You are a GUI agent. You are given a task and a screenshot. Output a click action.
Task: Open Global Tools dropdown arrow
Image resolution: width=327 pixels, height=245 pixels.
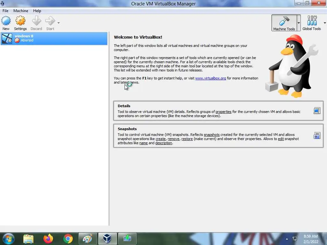(x=325, y=23)
